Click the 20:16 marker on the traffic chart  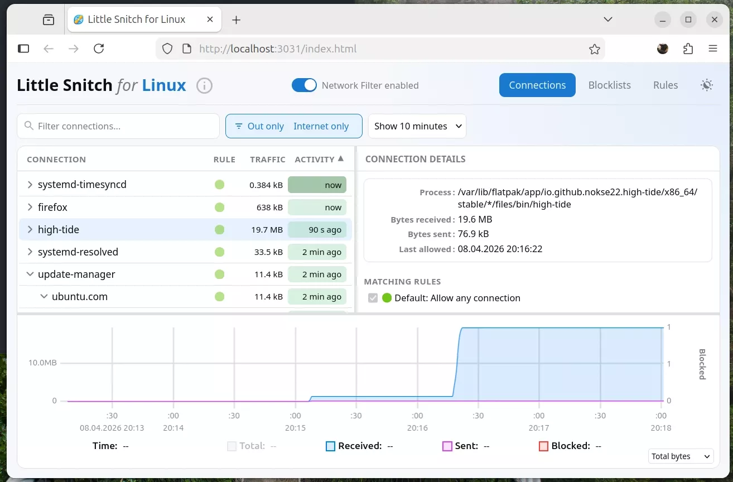[417, 428]
